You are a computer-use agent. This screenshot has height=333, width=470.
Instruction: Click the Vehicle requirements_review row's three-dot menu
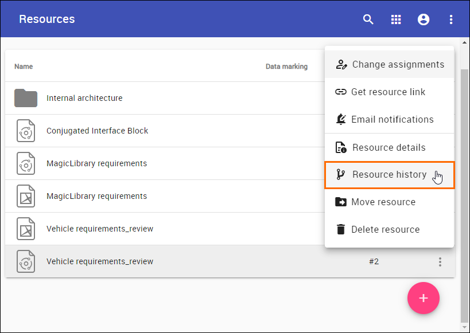click(440, 262)
